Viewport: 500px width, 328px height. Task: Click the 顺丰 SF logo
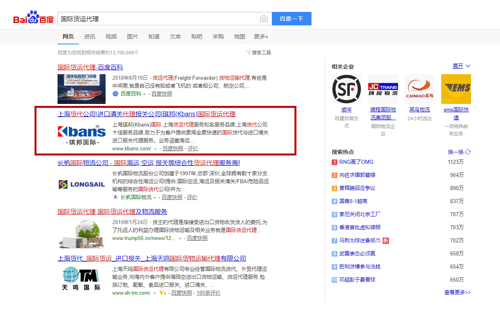[x=346, y=89]
